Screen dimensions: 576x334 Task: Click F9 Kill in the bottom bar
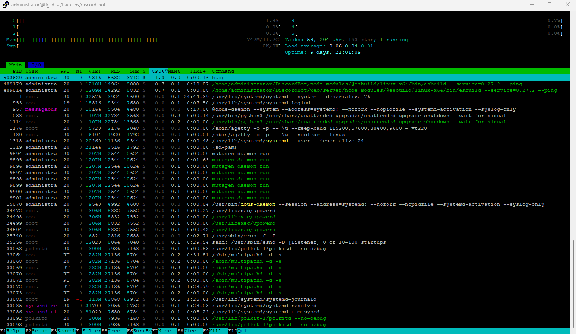click(x=215, y=331)
